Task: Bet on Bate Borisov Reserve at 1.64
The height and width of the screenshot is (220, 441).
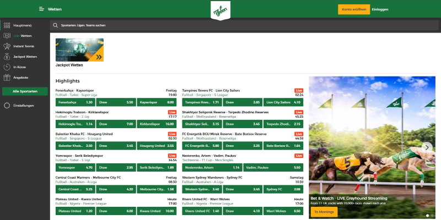Action: 283,146
